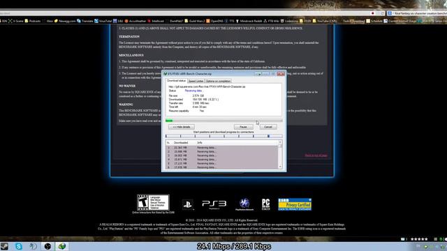This screenshot has height=251, width=447.
Task: Click the Downloaded column header
Action: pyautogui.click(x=181, y=142)
